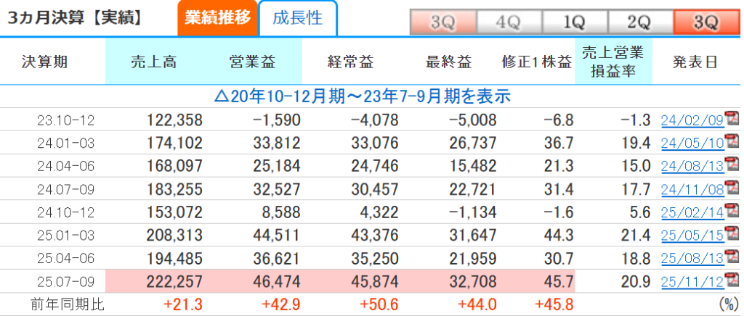744x316 pixels.
Task: Open PDF icon for 24/02/09 announcement
Action: coord(731,119)
